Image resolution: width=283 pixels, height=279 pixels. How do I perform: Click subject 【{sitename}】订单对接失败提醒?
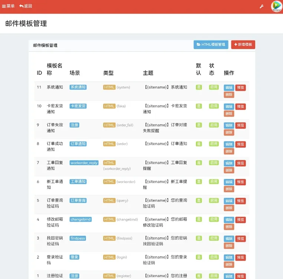click(x=165, y=128)
